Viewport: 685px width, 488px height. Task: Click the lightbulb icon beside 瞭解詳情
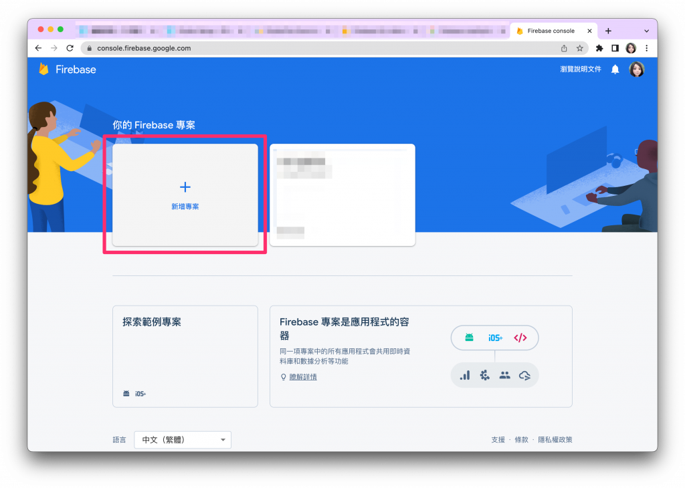(x=283, y=376)
